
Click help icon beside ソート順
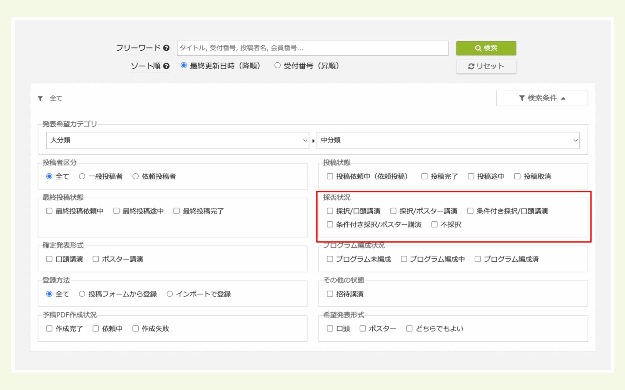coord(166,66)
